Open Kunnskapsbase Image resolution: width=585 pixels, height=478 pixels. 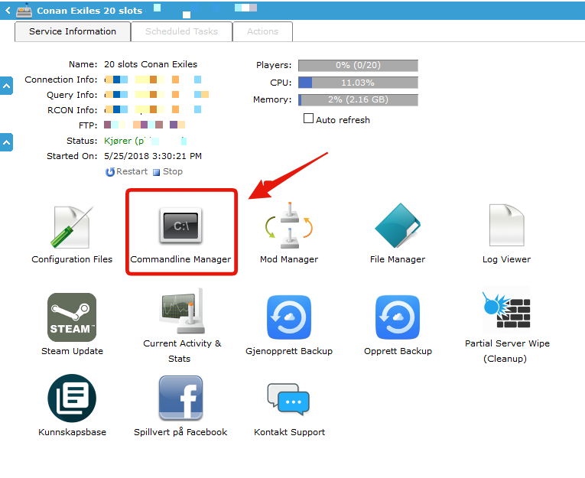pyautogui.click(x=72, y=398)
